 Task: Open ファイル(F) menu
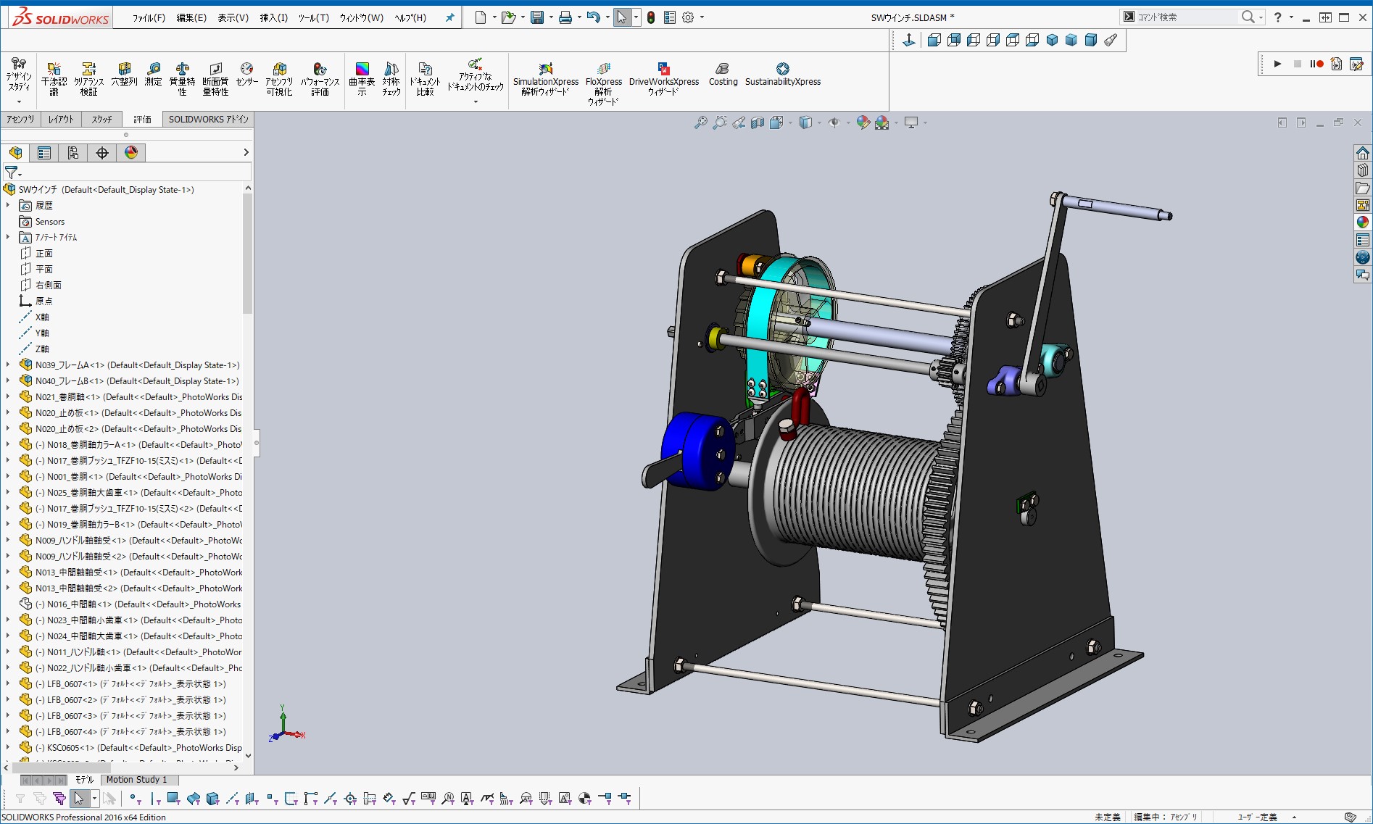point(149,17)
